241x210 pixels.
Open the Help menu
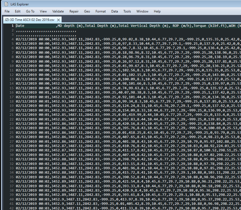point(157,11)
